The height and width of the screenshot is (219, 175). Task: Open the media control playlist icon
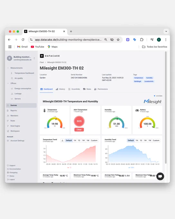[x=152, y=40]
